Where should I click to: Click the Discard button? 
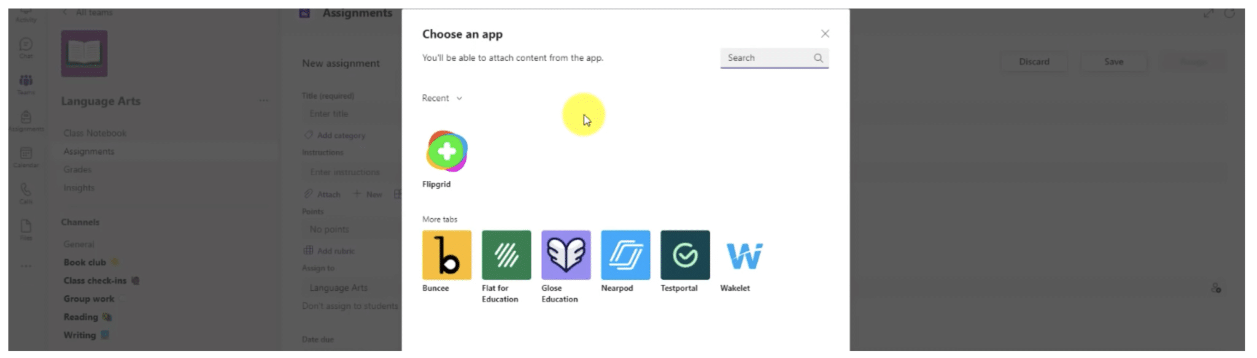[1034, 62]
